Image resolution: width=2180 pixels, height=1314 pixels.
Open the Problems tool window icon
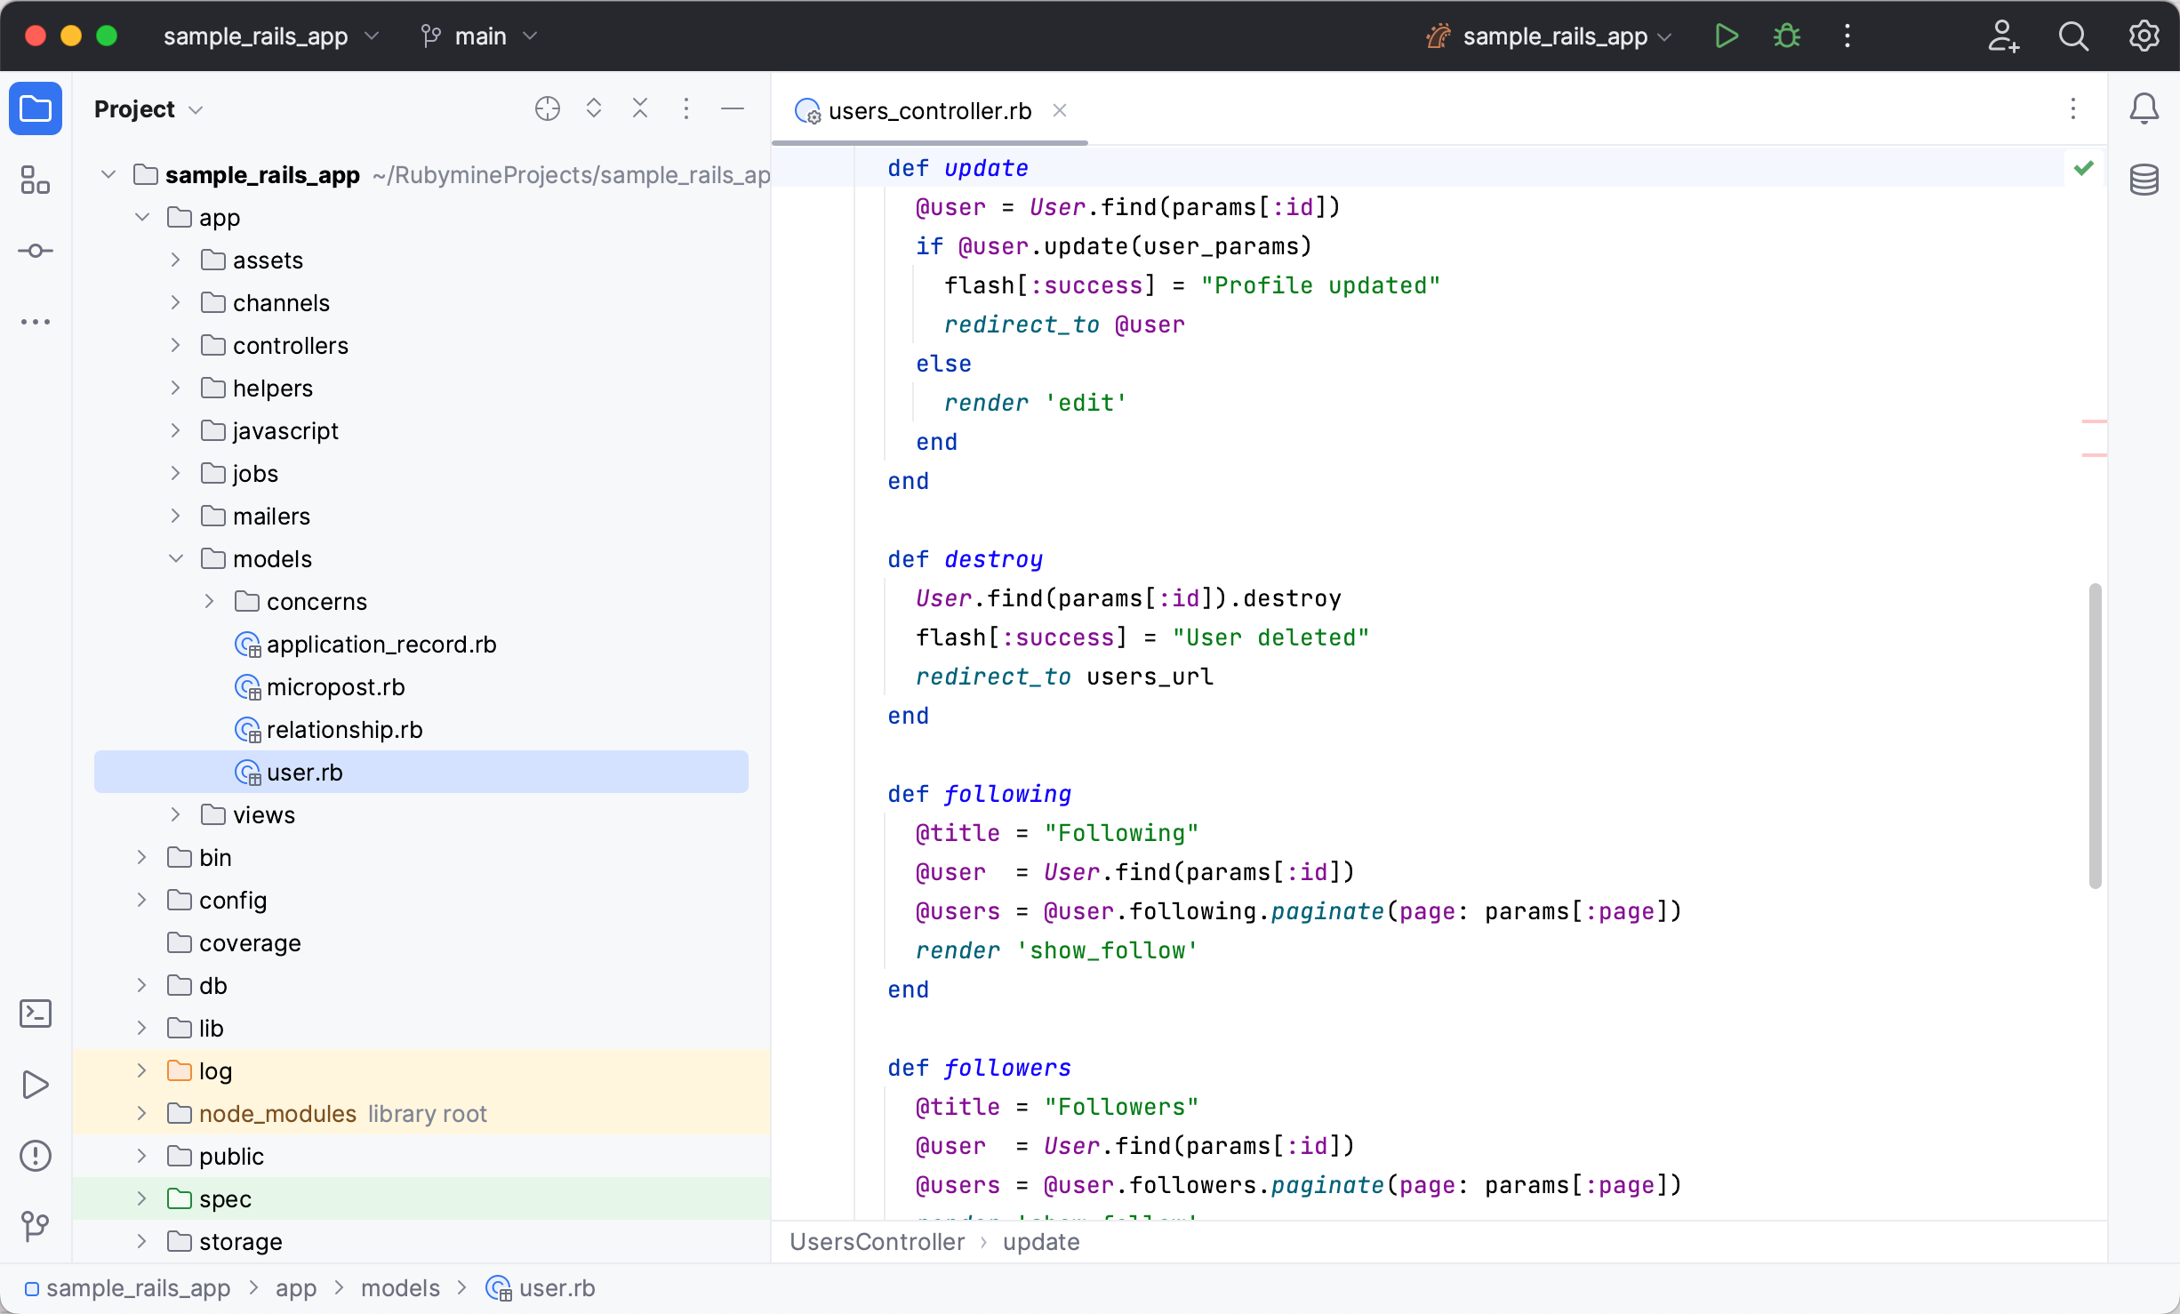[36, 1156]
